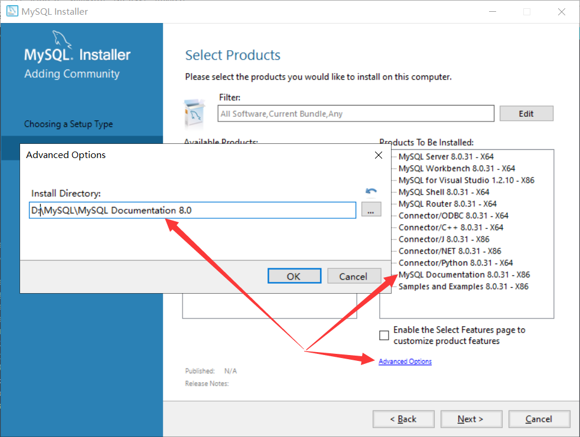The image size is (580, 437).
Task: Minimize the MySQL Installer window
Action: pos(493,11)
